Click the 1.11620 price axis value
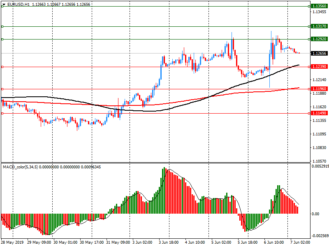Viewport: 329px width, 247px height. click(320, 107)
